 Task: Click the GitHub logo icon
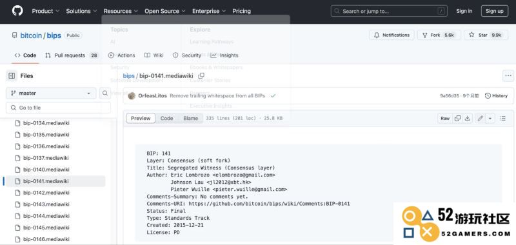click(x=17, y=11)
